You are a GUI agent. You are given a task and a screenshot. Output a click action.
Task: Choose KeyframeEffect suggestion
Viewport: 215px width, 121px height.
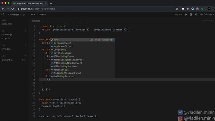[x=82, y=46]
